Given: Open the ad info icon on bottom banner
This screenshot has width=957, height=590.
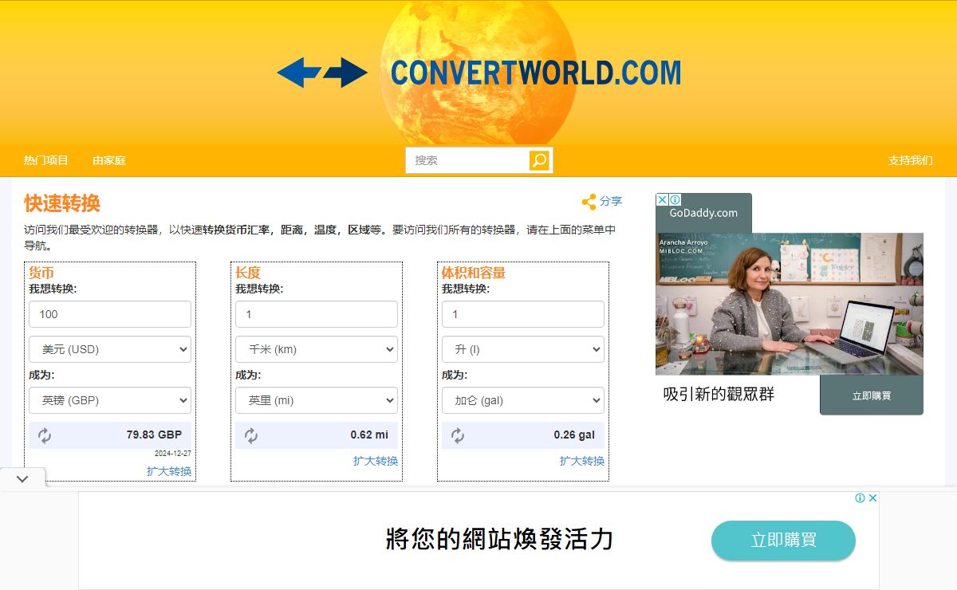Looking at the screenshot, I should (861, 498).
